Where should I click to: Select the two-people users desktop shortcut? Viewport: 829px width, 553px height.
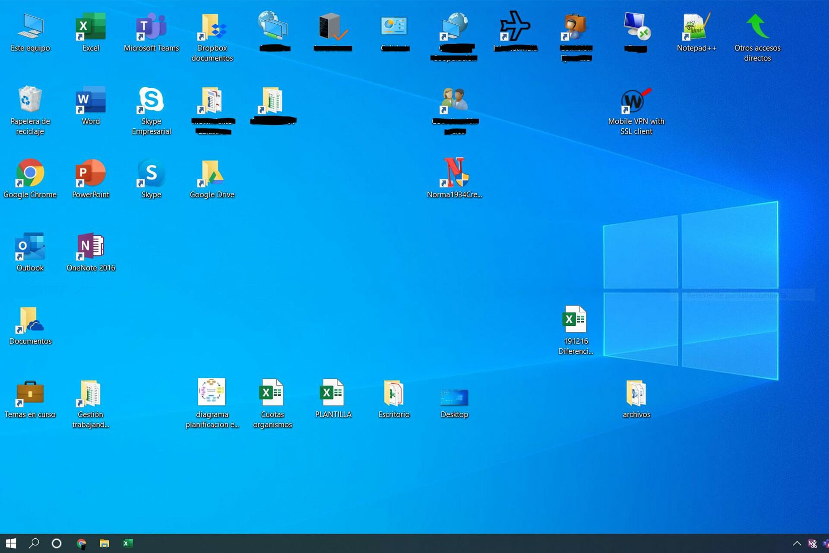click(454, 100)
